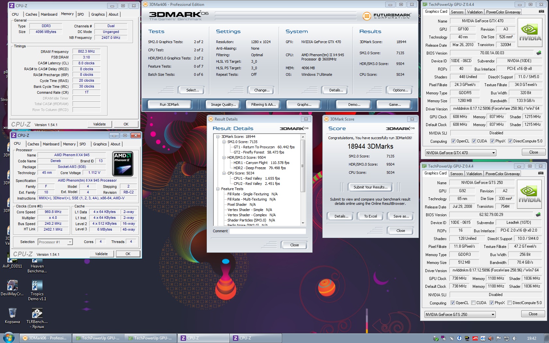Image resolution: width=549 pixels, height=343 pixels.
Task: Select the TLRBench shortcut on the desktop
Action: (37, 318)
